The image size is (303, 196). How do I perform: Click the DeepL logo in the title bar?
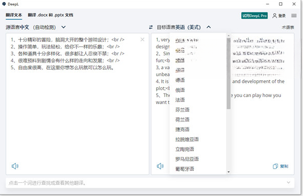point(4,4)
